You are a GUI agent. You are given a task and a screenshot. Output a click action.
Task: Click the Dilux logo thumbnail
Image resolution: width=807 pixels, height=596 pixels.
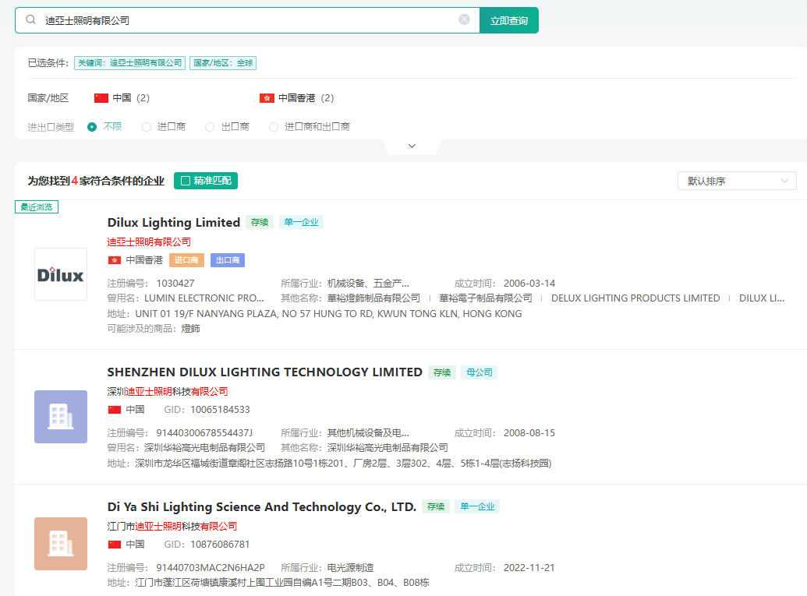[x=61, y=274]
